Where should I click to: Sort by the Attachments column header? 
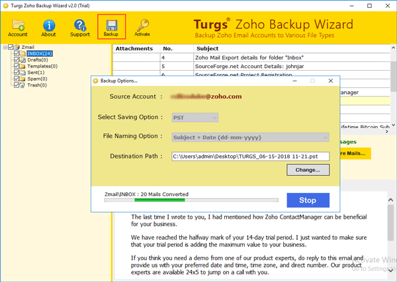(x=136, y=48)
